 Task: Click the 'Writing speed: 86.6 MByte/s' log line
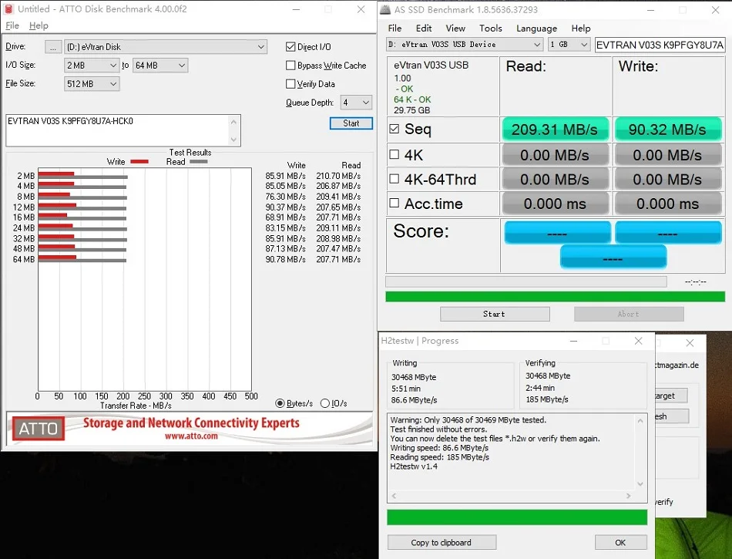[439, 448]
